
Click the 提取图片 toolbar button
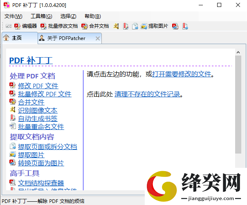tap(154, 26)
